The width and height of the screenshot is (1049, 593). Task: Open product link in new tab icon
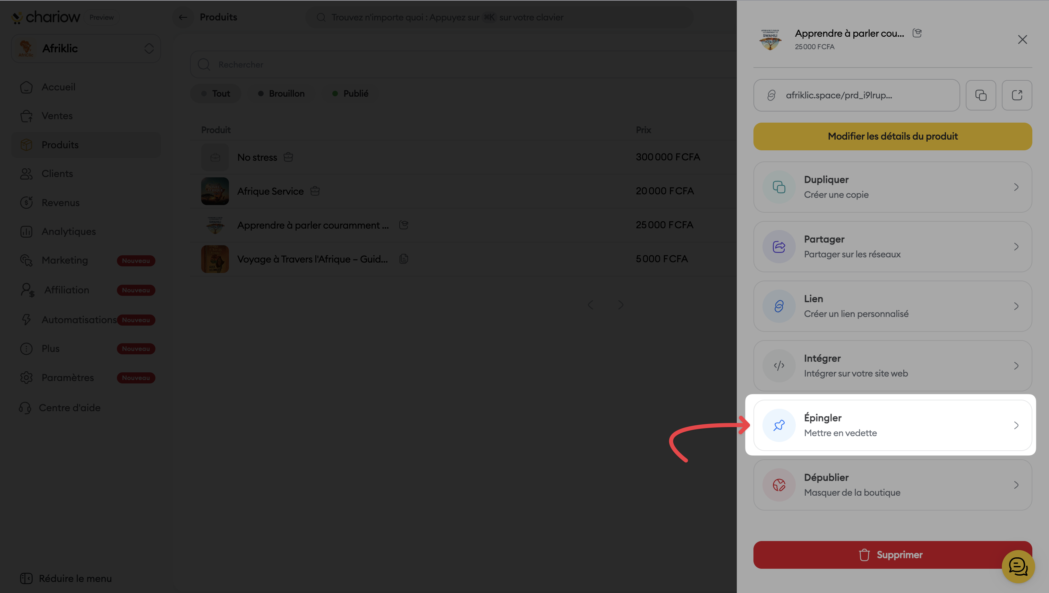click(x=1017, y=95)
